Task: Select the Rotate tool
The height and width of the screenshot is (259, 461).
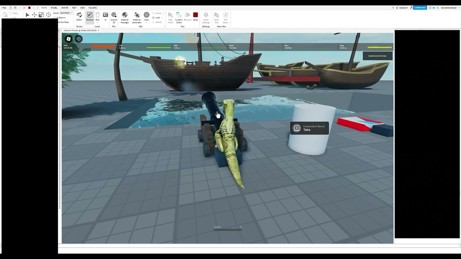Action: [48, 15]
